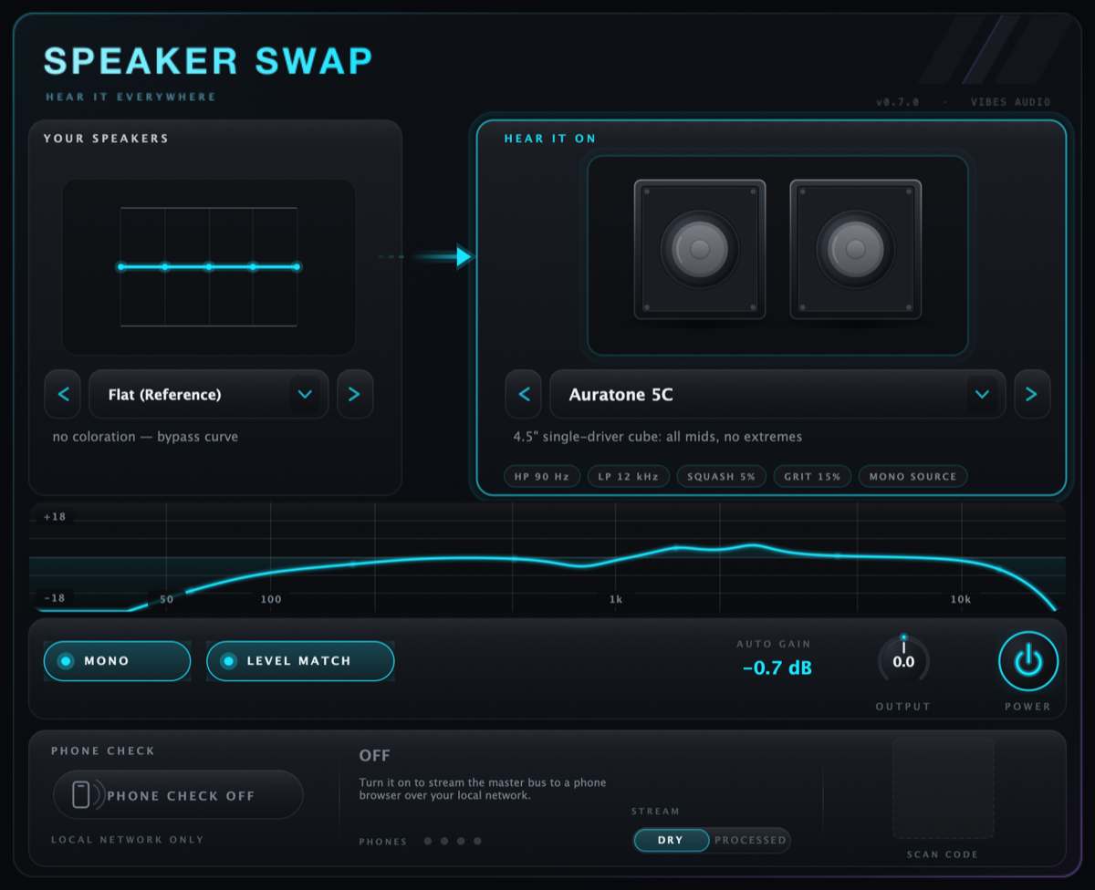
Task: Click the HEAR IT EVERYWHERE tagline
Action: (x=131, y=97)
